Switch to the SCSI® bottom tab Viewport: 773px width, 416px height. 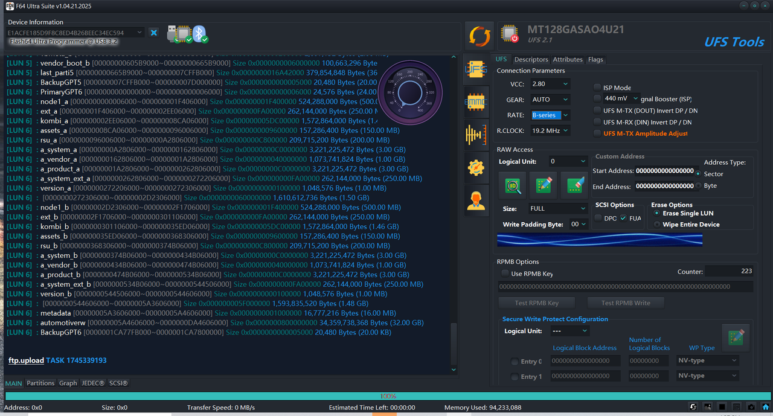[x=118, y=383]
